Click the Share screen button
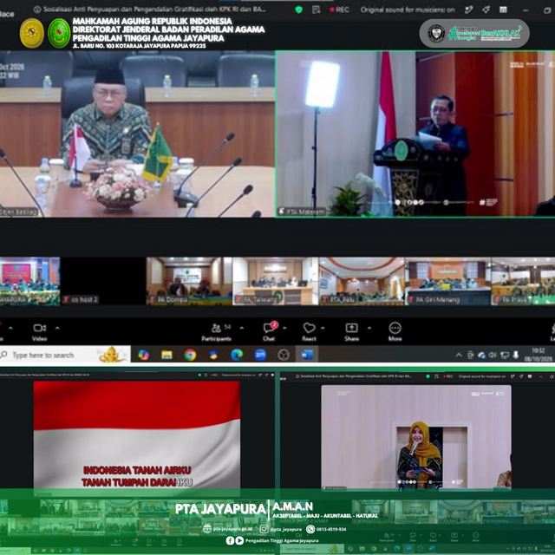The image size is (555, 555). click(351, 332)
